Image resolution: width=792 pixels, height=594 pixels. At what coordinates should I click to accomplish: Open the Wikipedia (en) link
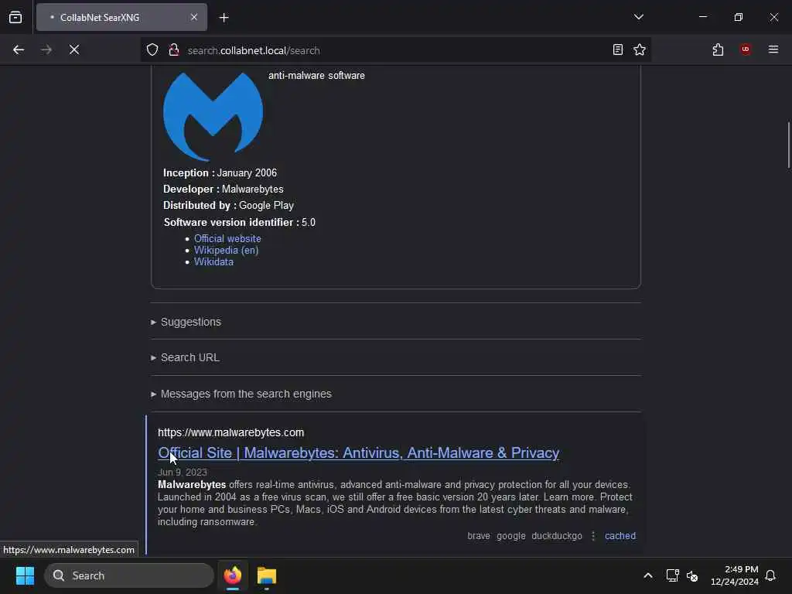point(227,250)
